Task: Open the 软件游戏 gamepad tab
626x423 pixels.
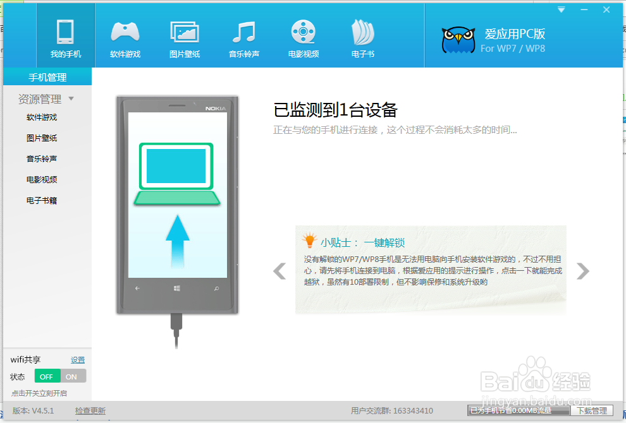Action: point(125,39)
